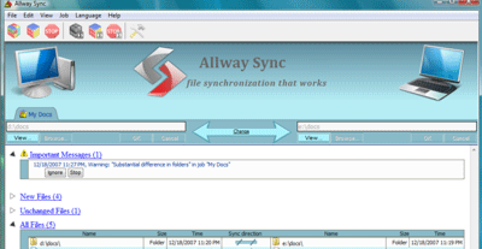The height and width of the screenshot is (249, 482).
Task: Click the Unchanged Files (1) link
Action: (50, 211)
